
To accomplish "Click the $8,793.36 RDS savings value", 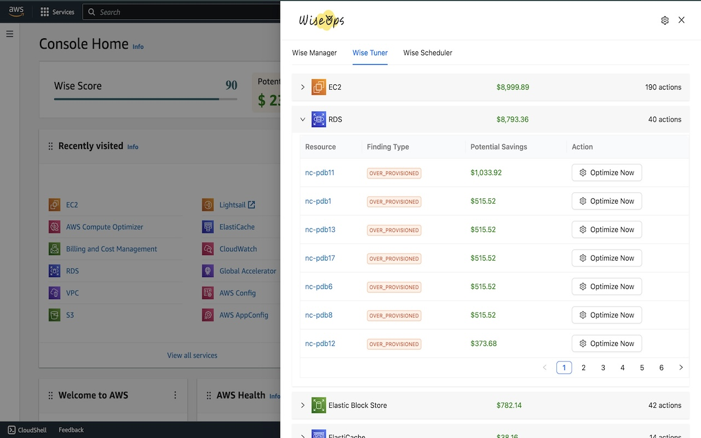I will (513, 119).
